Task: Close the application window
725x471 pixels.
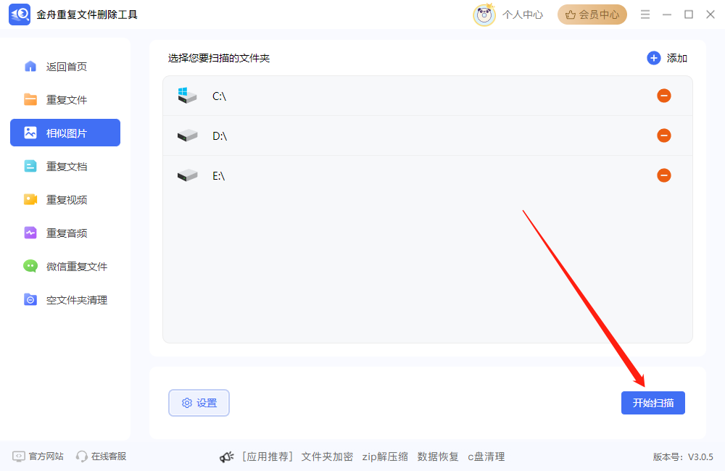Action: point(710,14)
